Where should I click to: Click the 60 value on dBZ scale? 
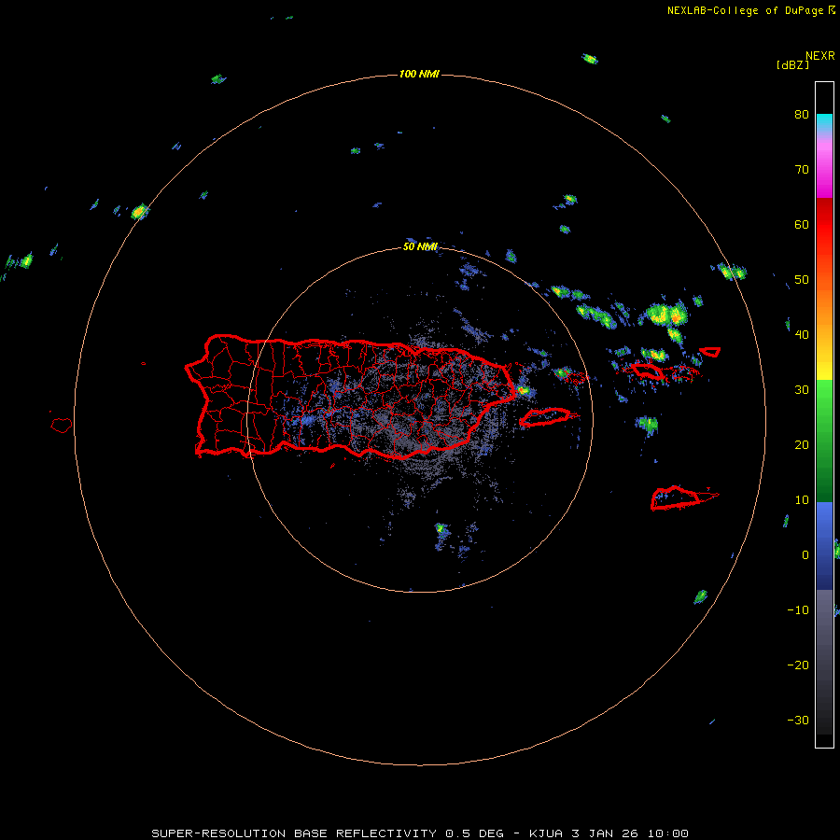[x=802, y=224]
